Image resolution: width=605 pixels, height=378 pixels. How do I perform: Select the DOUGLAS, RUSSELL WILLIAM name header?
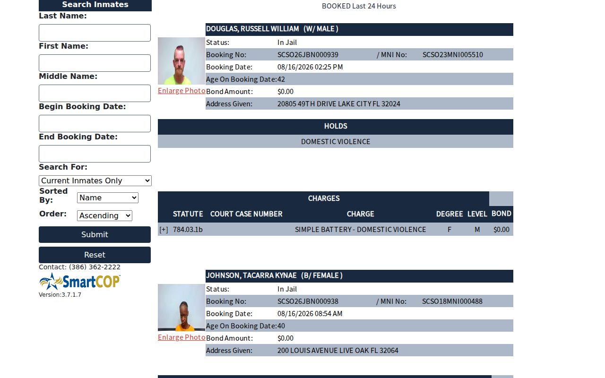pyautogui.click(x=359, y=29)
